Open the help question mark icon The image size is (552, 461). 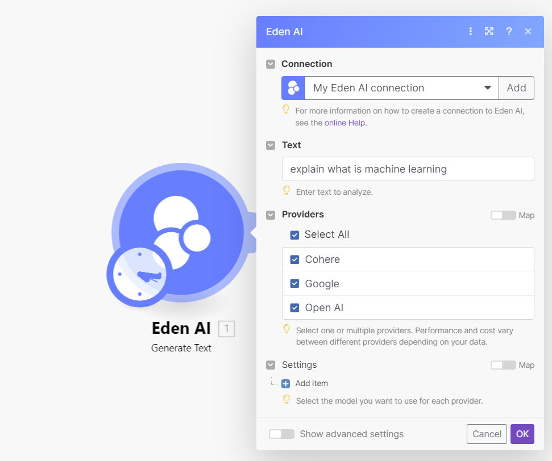509,31
